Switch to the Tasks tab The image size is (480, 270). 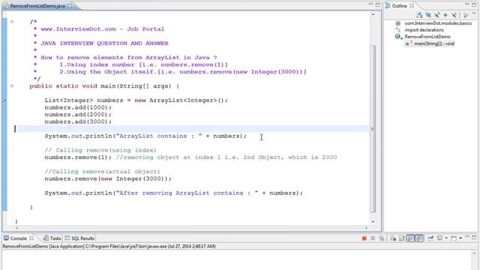pos(52,238)
